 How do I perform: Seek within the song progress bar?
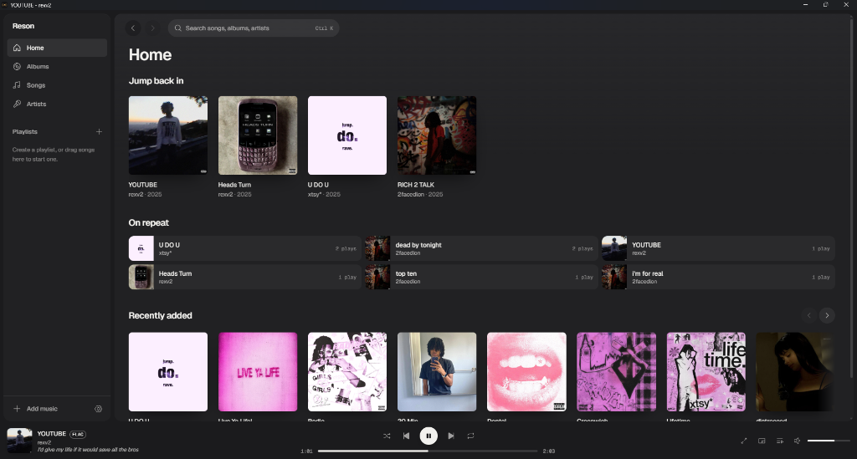428,451
